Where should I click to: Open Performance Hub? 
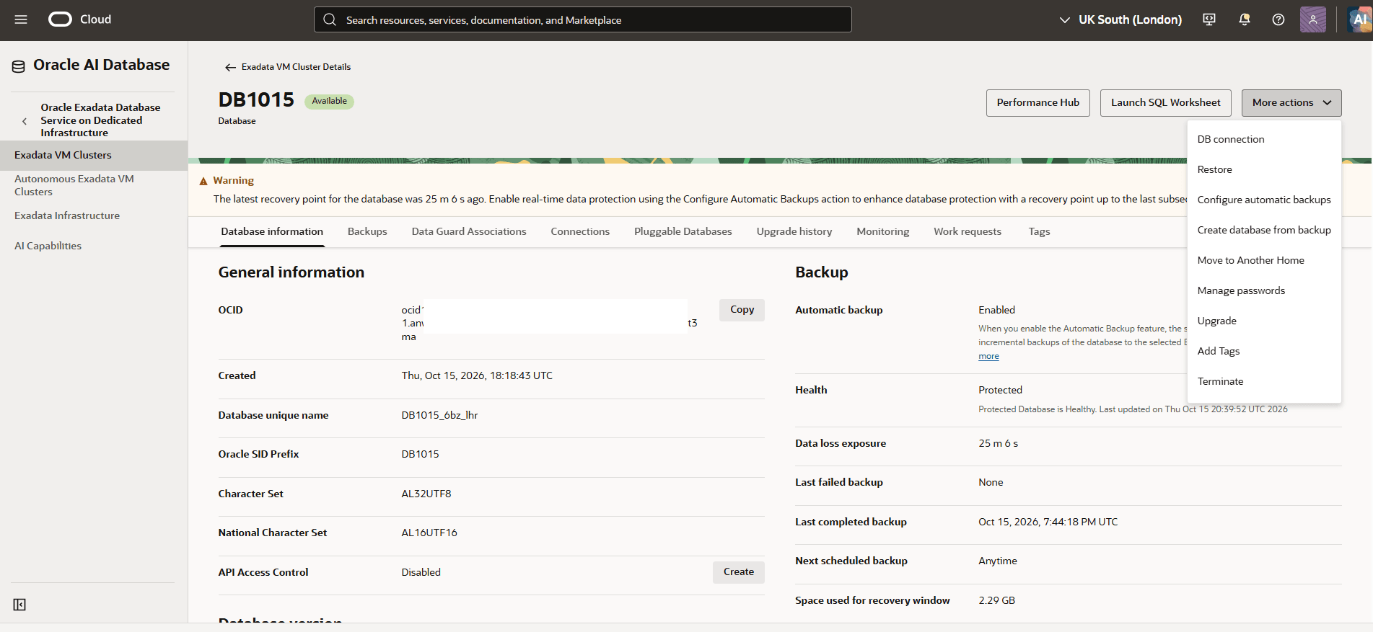(1038, 102)
